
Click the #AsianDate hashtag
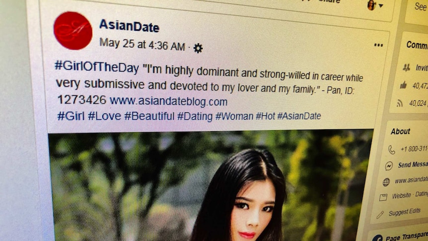point(299,116)
